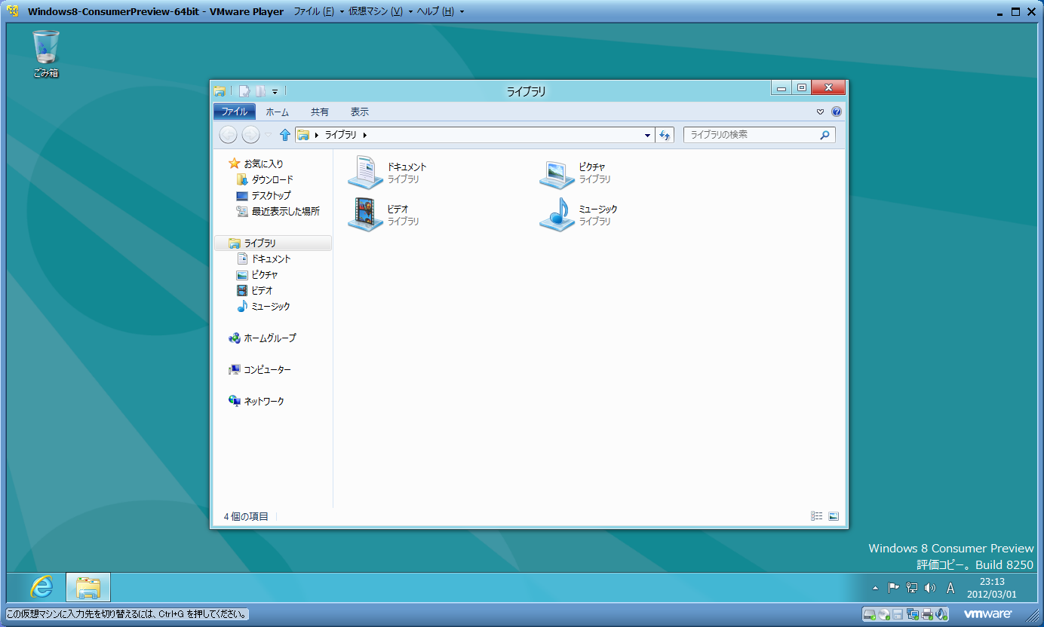Open the ファイル ribbon tab
Screen dimensions: 1044x627
(235, 112)
